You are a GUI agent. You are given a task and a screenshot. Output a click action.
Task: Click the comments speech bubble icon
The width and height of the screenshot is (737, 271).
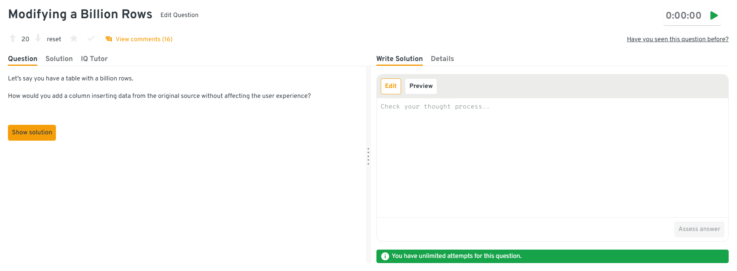[x=109, y=39]
